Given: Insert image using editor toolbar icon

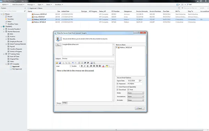Looking at the screenshot, I should [x=91, y=63].
